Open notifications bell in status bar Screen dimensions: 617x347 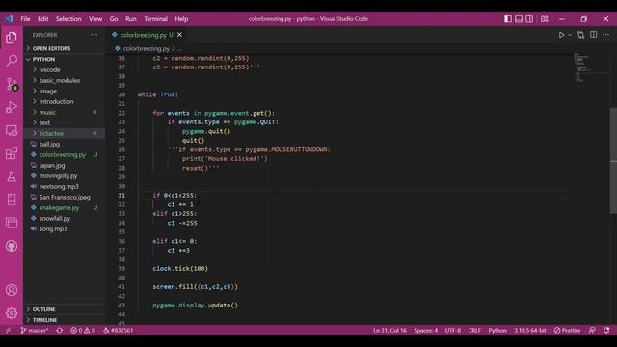pos(606,330)
